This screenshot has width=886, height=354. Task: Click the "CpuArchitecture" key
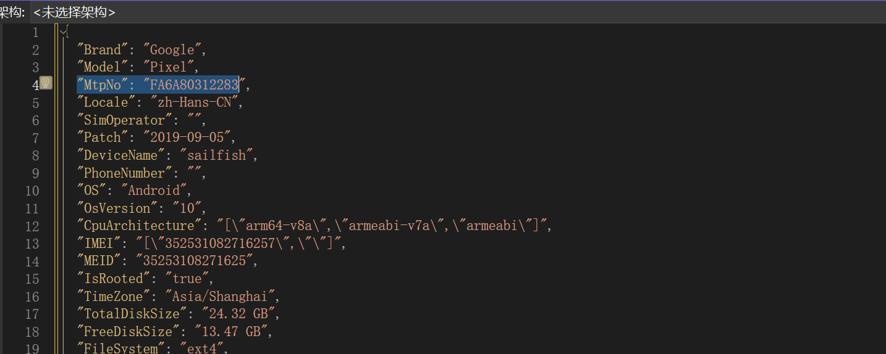tap(138, 226)
